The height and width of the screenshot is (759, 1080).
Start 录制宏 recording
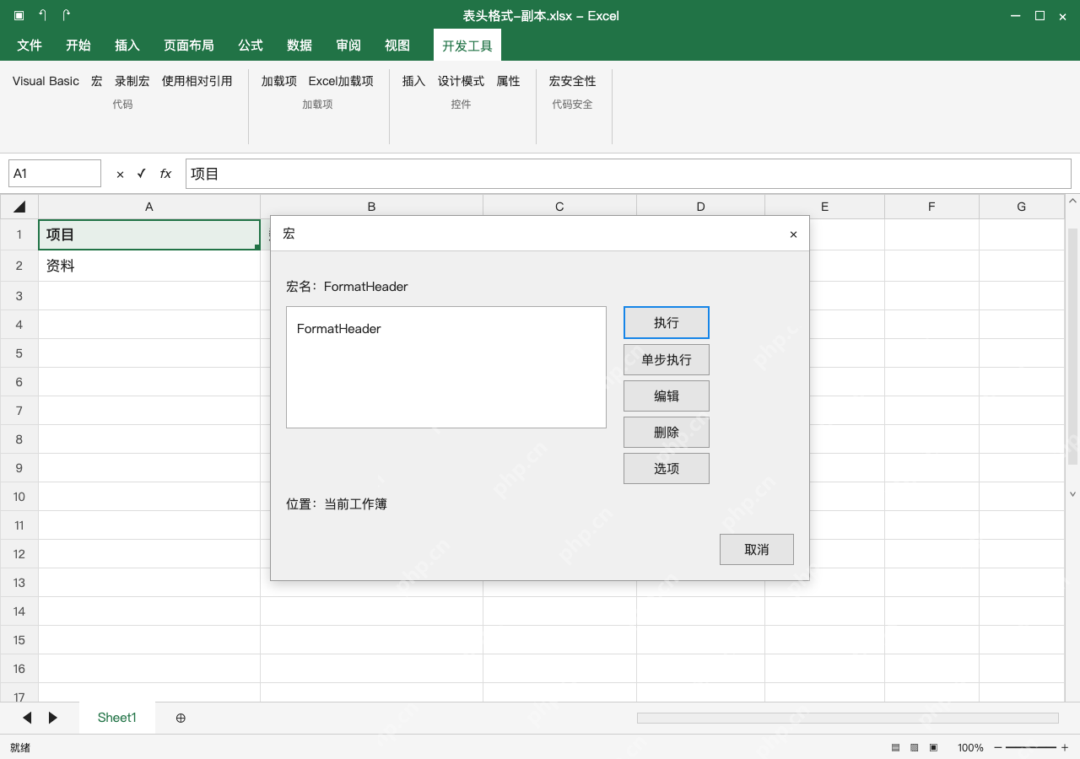(132, 81)
